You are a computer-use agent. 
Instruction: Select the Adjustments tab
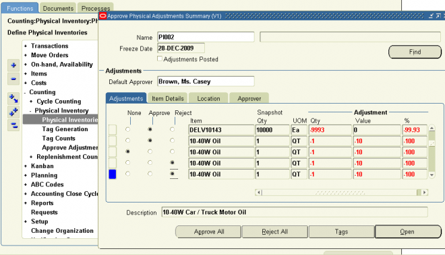126,98
